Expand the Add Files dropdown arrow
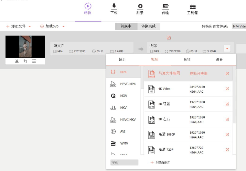 coord(30,26)
